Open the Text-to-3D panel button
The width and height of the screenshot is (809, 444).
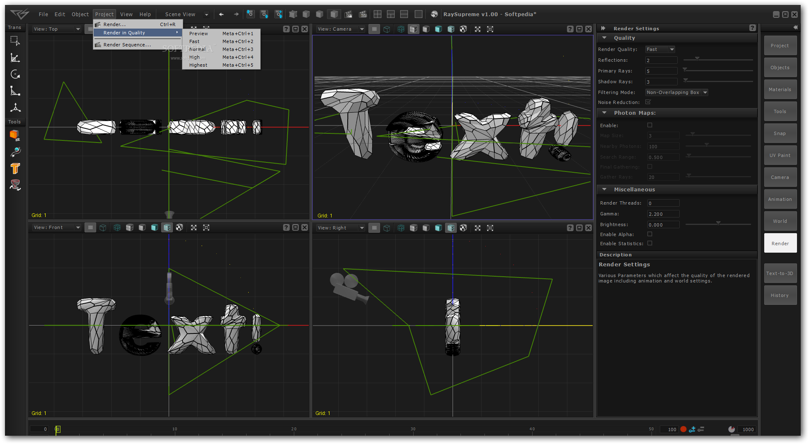pos(780,273)
